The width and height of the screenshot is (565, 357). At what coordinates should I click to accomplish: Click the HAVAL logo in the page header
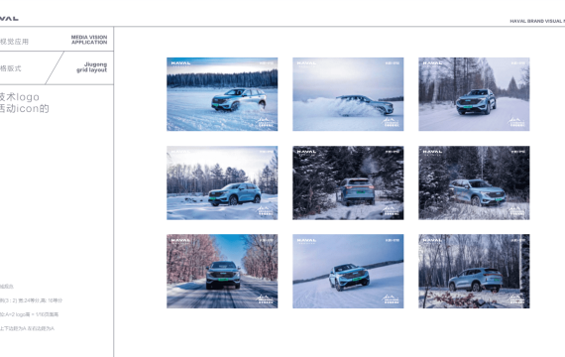(9, 19)
